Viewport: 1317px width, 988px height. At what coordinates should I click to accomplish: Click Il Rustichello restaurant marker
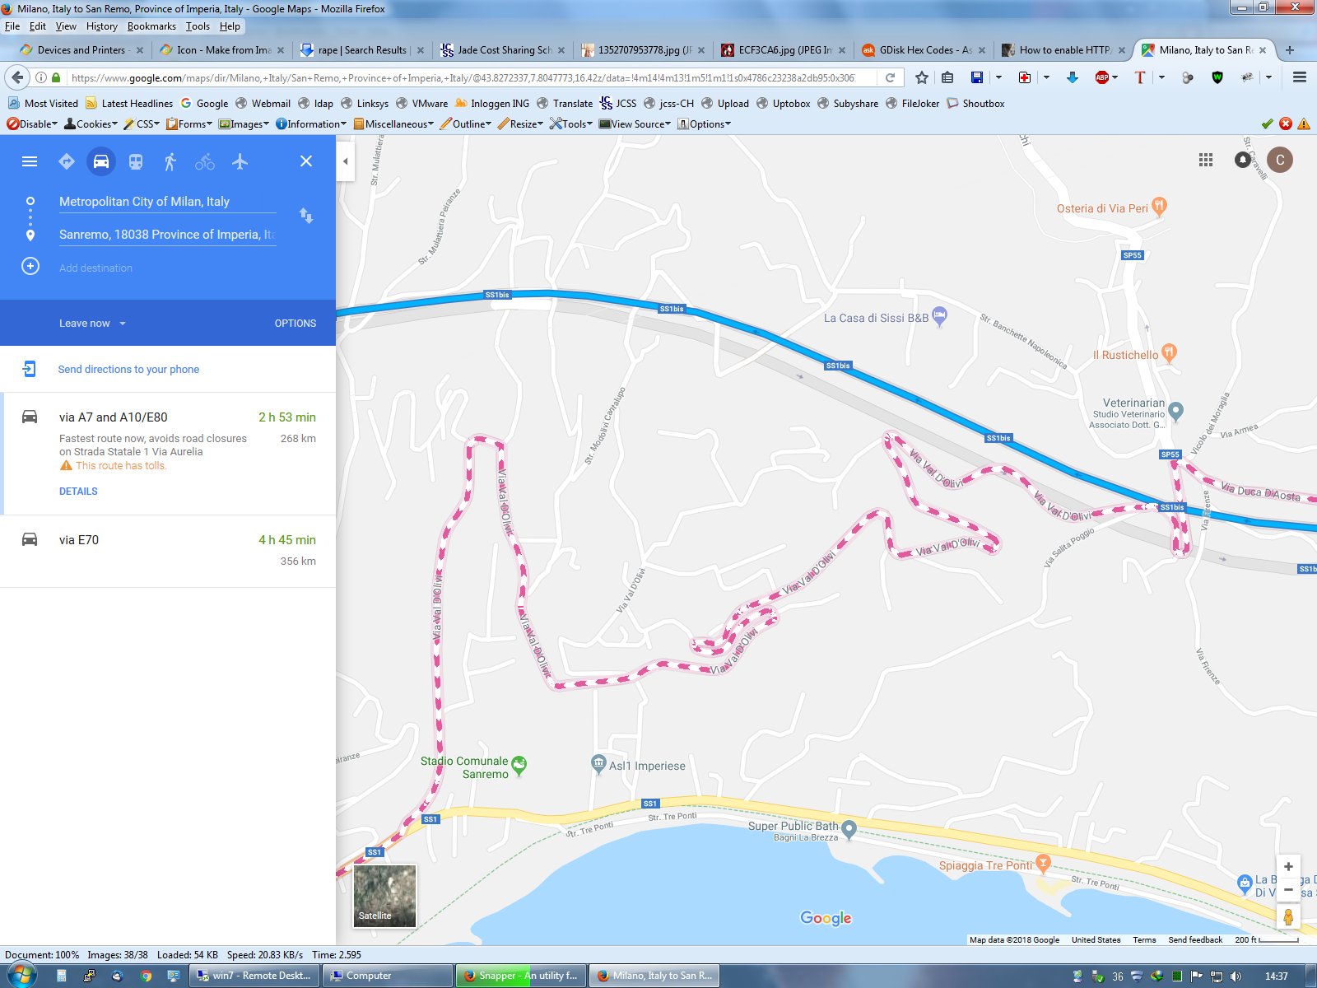[x=1169, y=354]
